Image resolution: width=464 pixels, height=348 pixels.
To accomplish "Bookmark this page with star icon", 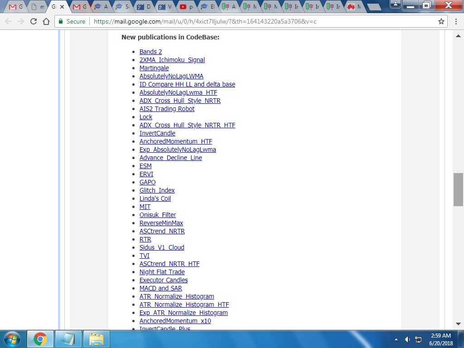I will click(x=441, y=21).
